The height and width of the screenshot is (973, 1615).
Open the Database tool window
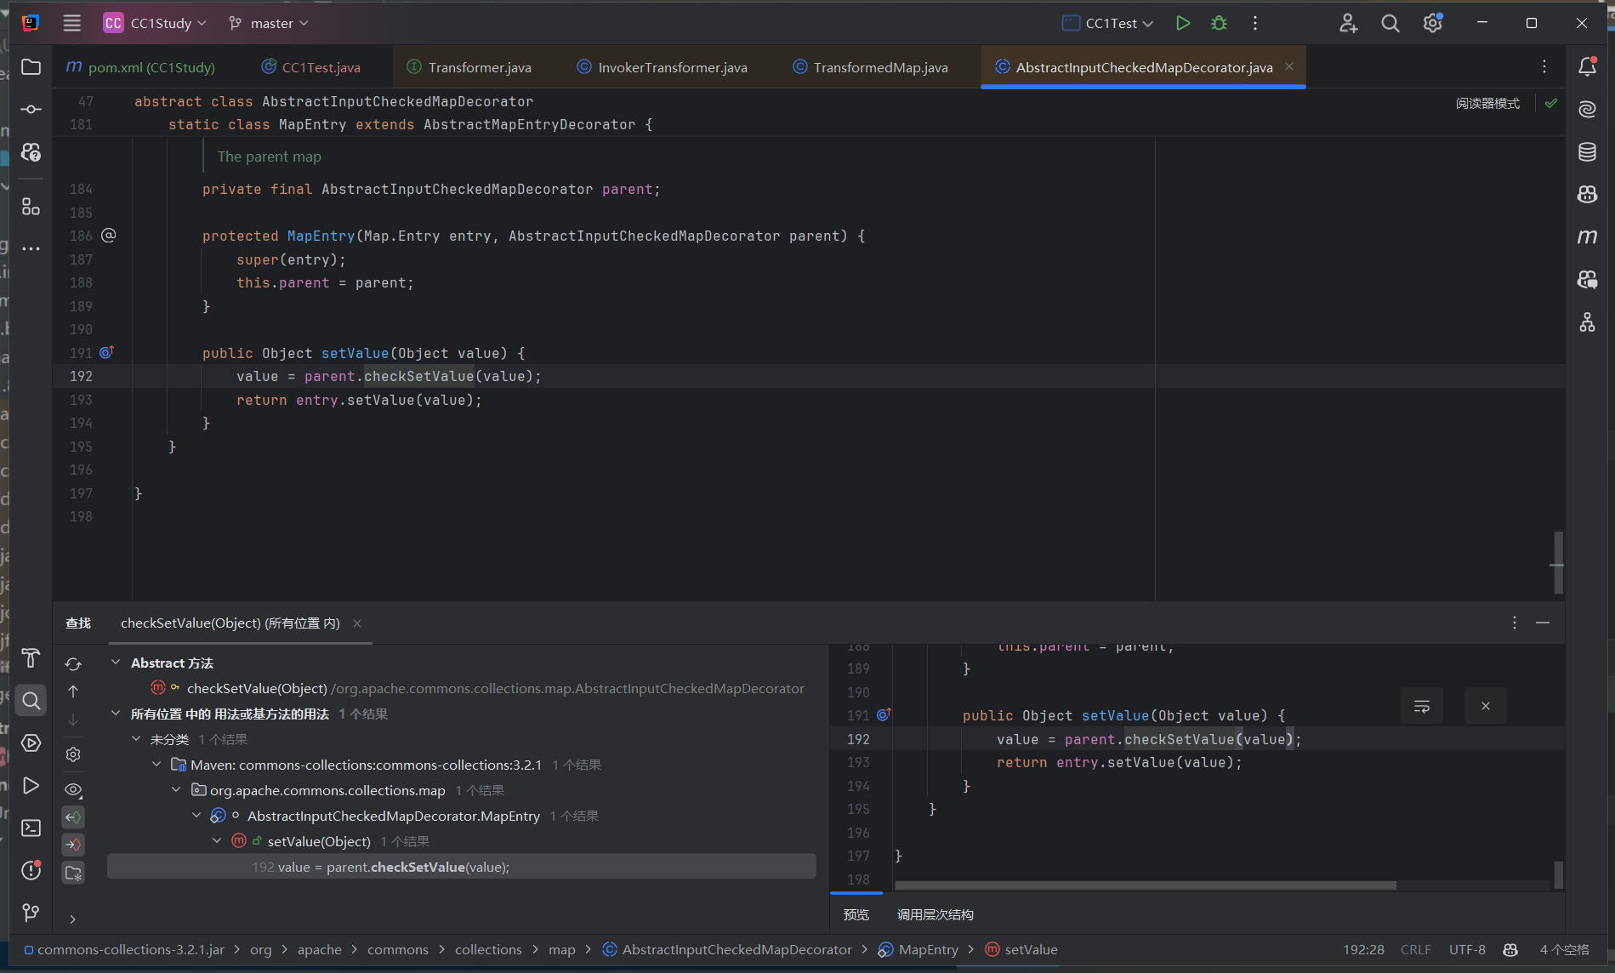(x=1587, y=152)
